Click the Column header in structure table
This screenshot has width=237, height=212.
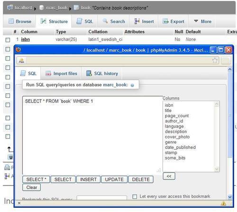tap(29, 32)
